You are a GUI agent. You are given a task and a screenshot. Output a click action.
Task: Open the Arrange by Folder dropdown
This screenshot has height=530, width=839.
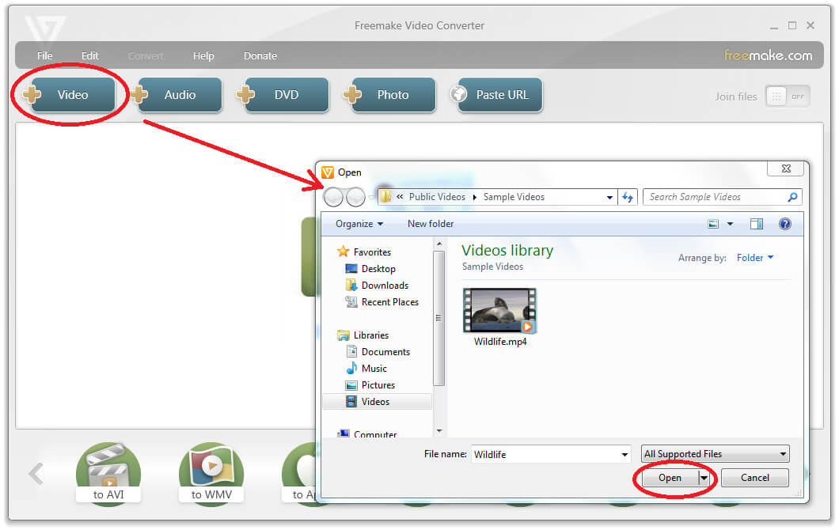pyautogui.click(x=755, y=258)
